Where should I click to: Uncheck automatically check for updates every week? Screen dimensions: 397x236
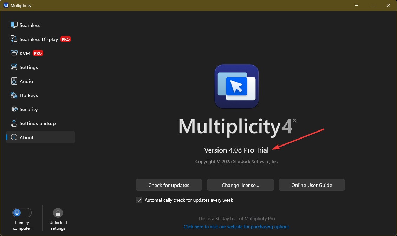point(139,200)
